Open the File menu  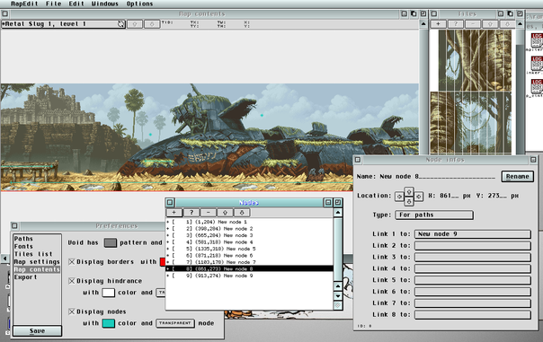53,4
